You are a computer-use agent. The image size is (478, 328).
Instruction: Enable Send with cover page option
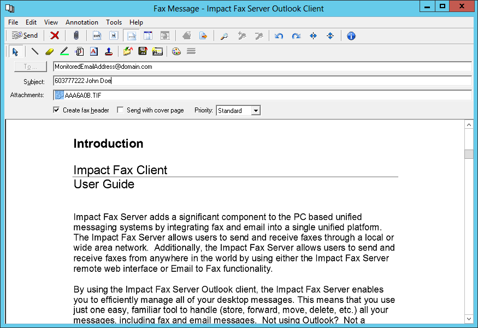pyautogui.click(x=120, y=110)
